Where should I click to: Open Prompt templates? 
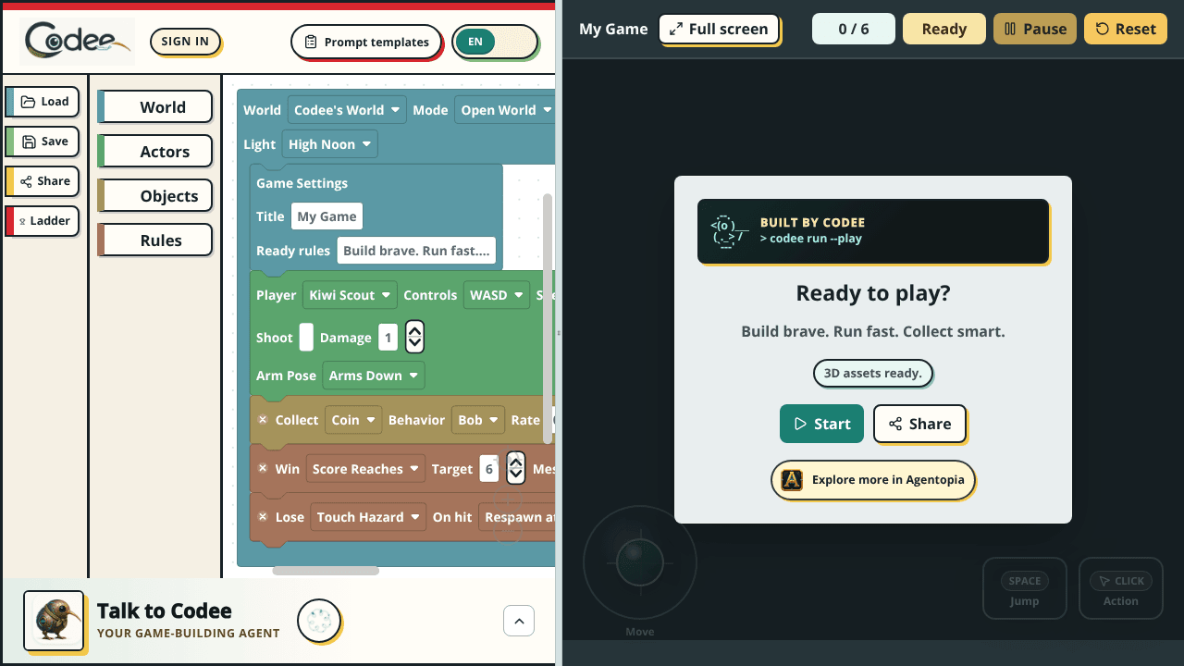tap(366, 42)
